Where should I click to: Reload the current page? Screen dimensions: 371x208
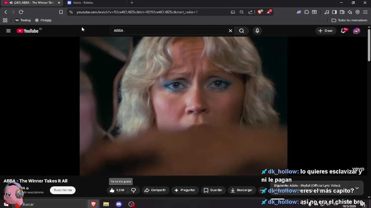pyautogui.click(x=21, y=12)
